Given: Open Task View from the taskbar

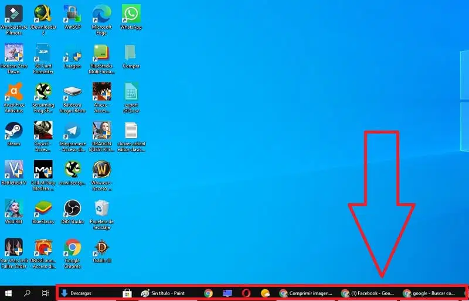Looking at the screenshot, I should [45, 293].
